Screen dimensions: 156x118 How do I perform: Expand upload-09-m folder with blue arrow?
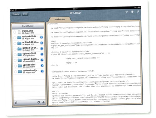[x=42, y=43]
